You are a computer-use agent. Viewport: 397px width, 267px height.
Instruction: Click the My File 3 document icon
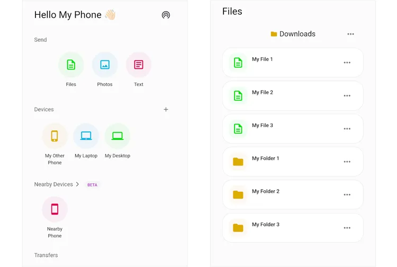tap(238, 129)
